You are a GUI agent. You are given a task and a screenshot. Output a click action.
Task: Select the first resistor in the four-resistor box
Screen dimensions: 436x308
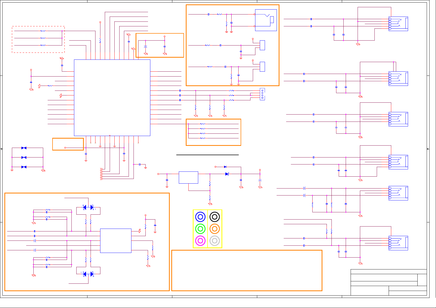[203, 124]
